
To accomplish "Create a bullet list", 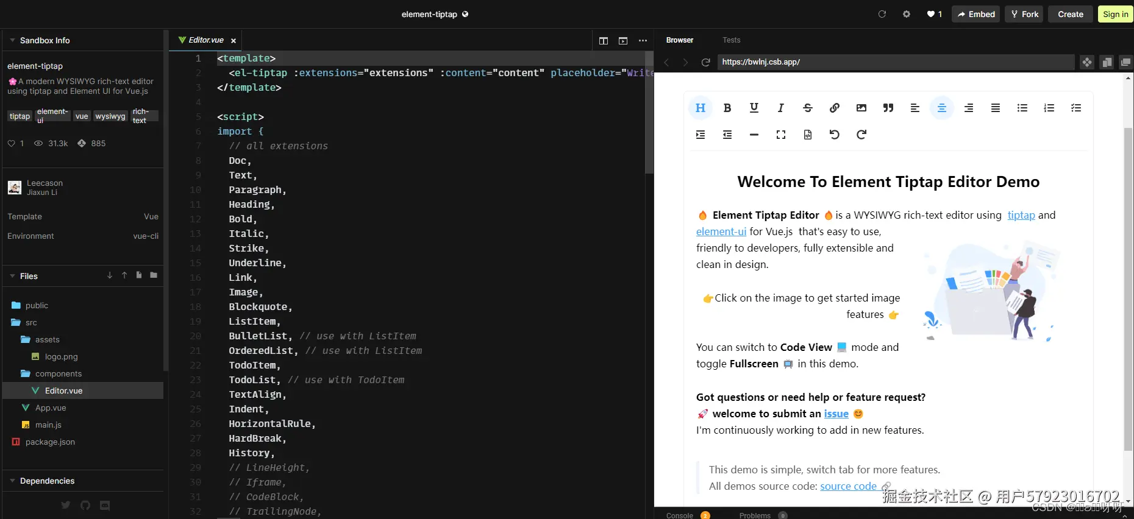I will (x=1022, y=108).
